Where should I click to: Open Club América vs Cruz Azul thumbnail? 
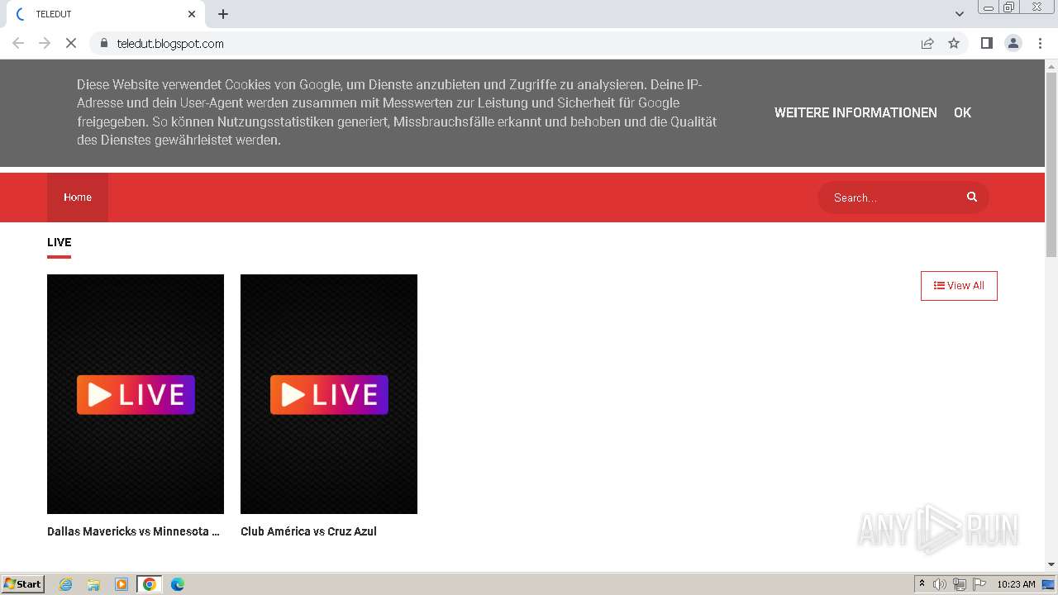[x=329, y=394]
